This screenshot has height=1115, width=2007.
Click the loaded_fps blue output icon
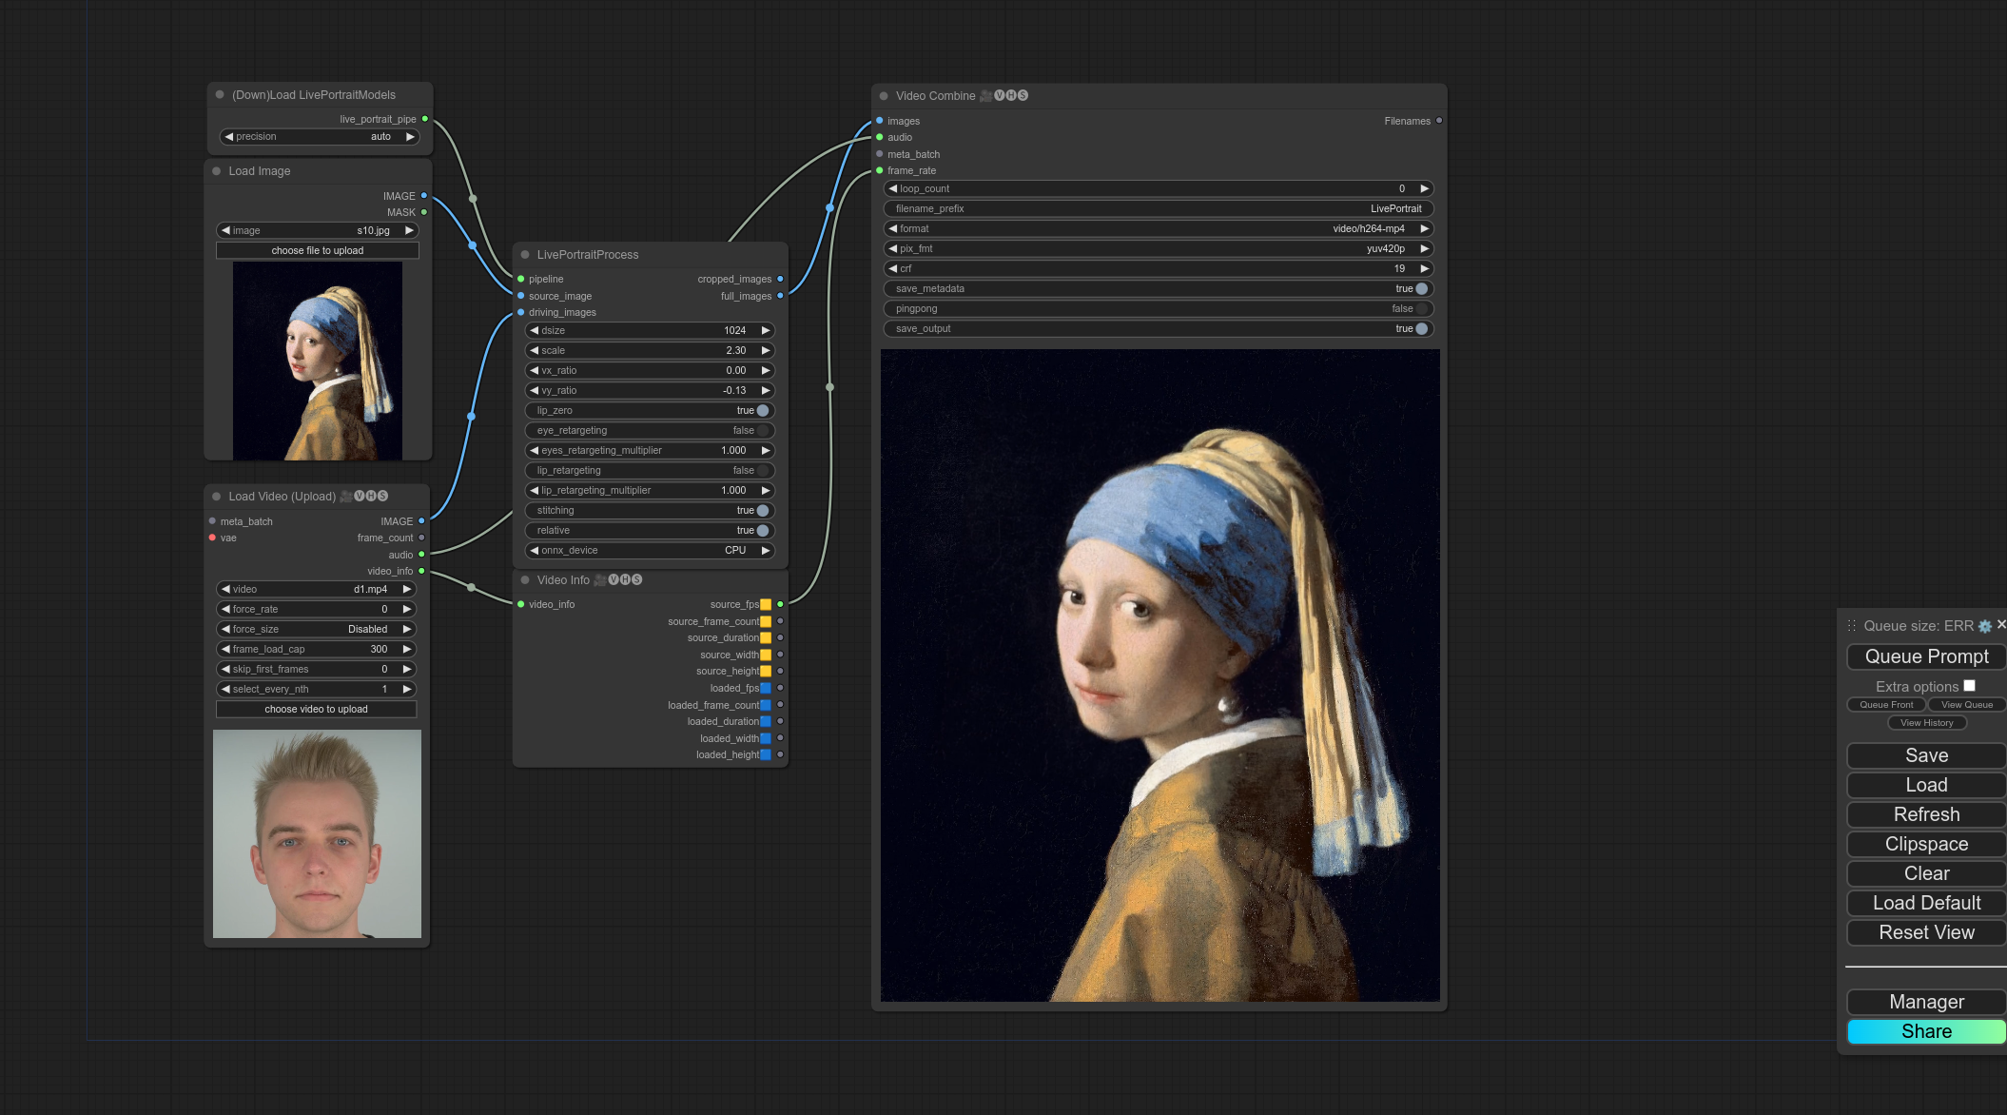tap(766, 688)
